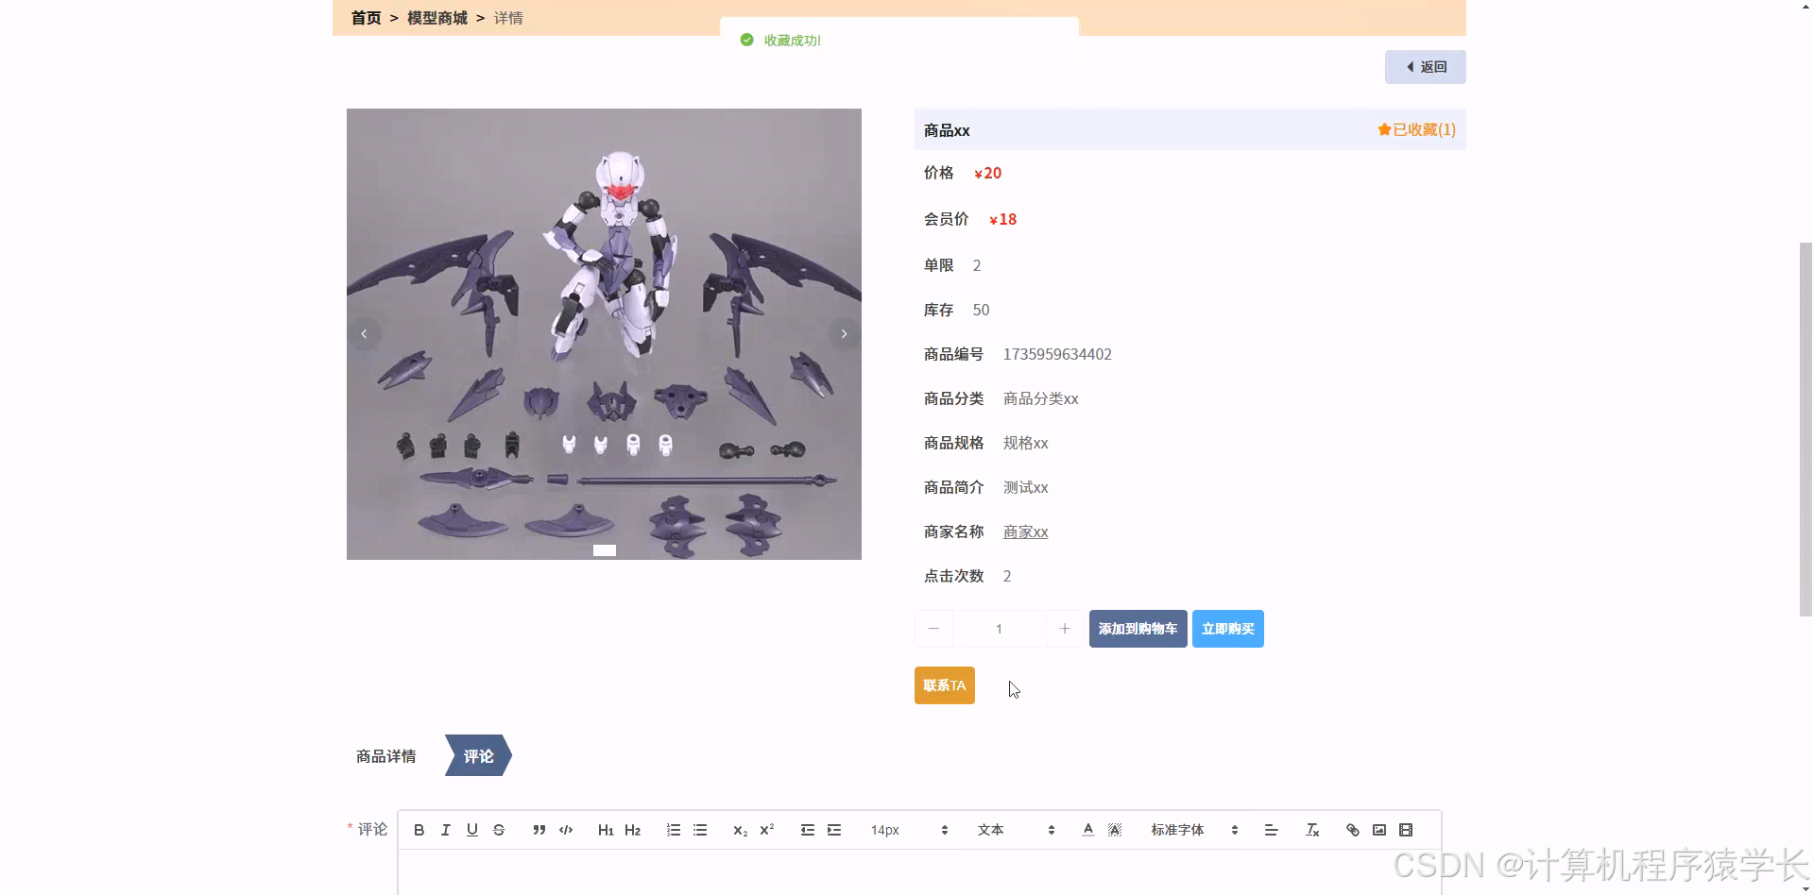Increase quantity using the plus stepper
The height and width of the screenshot is (895, 1814).
[x=1065, y=628]
